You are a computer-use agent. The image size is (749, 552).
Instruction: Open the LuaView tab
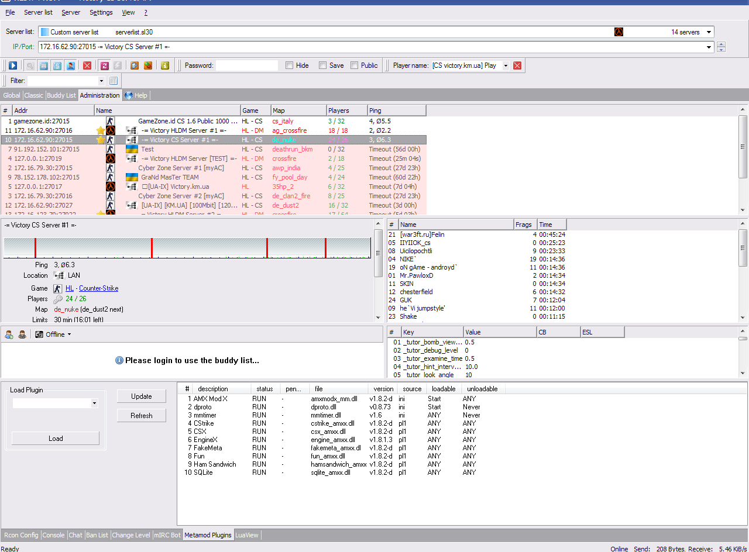[247, 535]
